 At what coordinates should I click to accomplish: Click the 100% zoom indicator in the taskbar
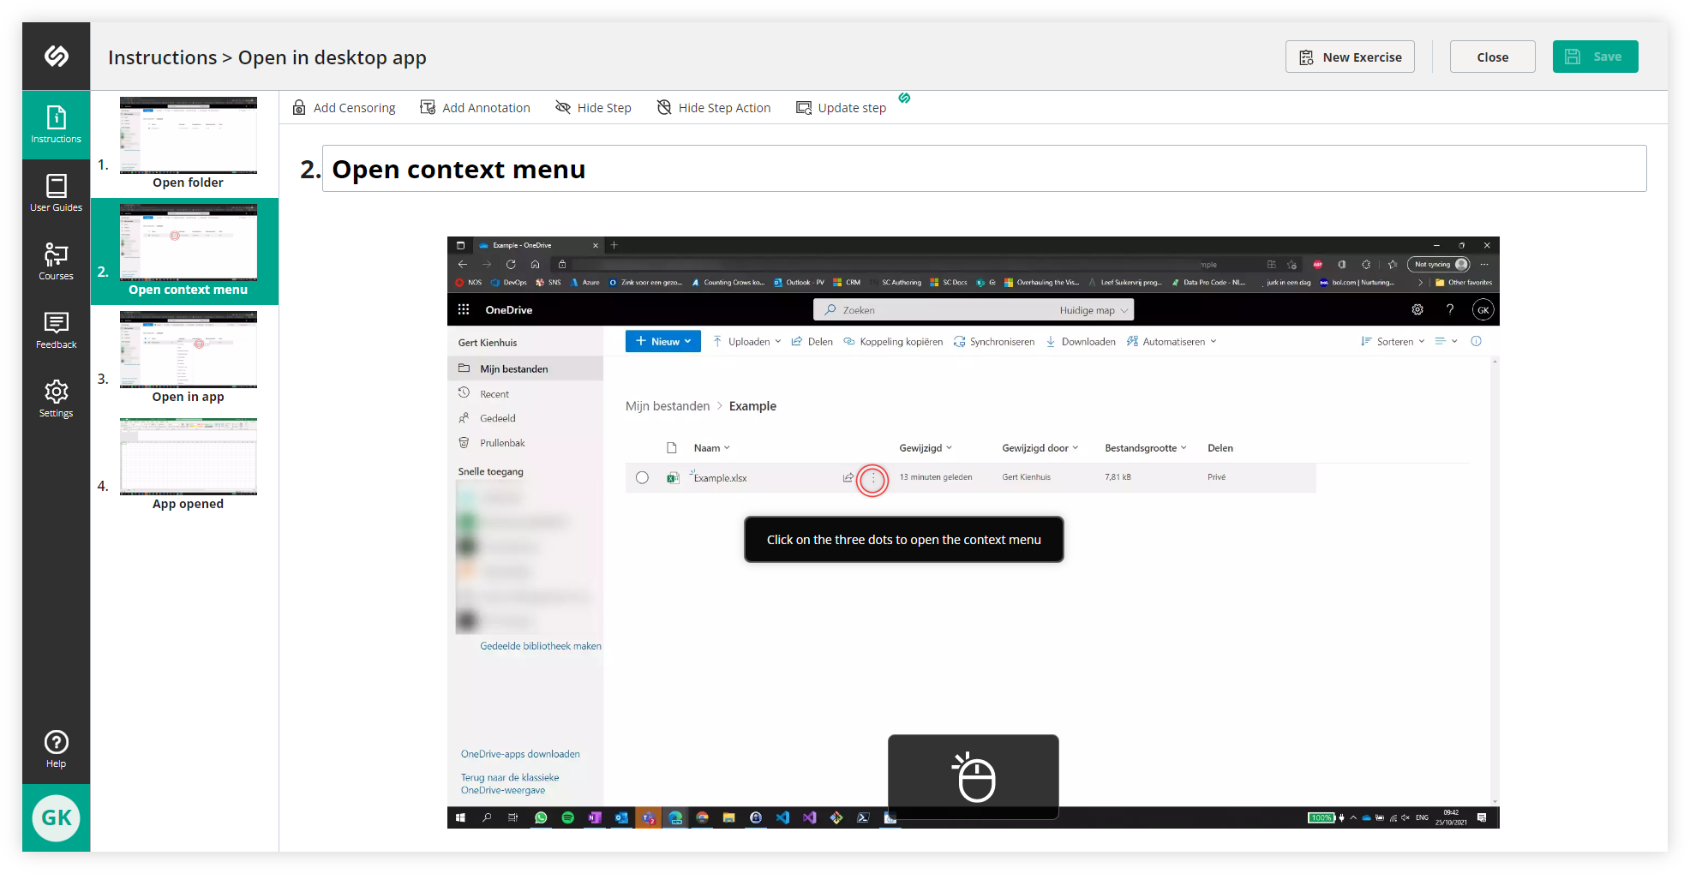click(x=1321, y=817)
